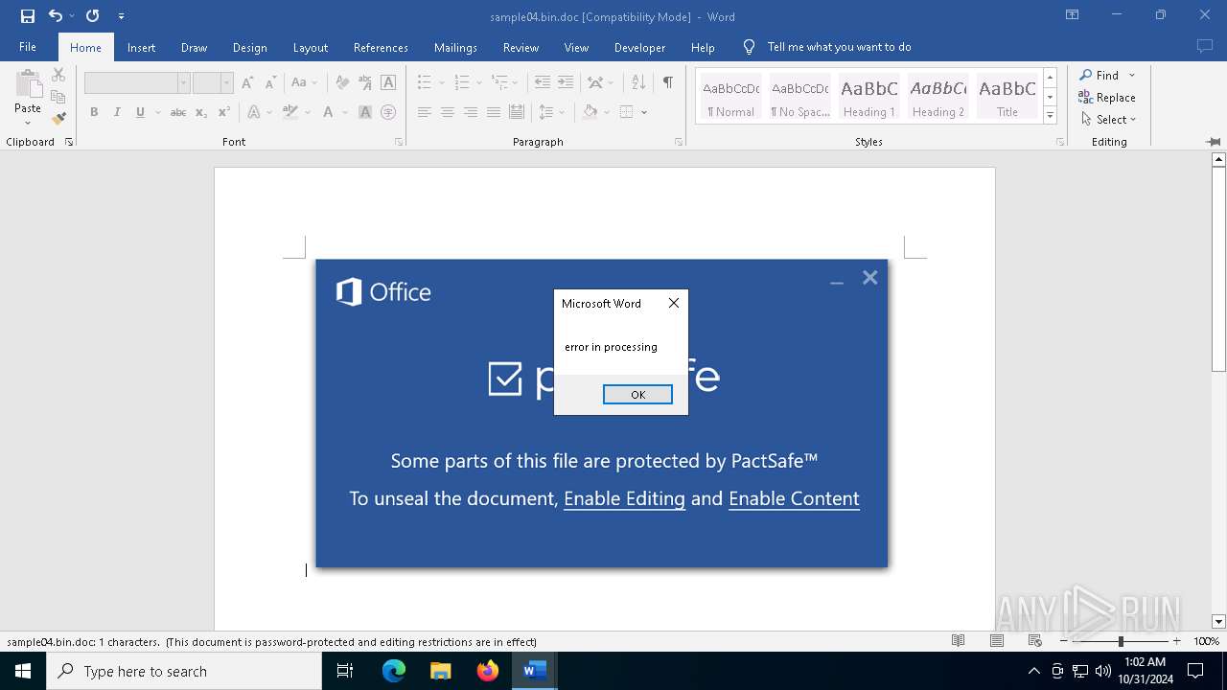Switch to the Developer tab
This screenshot has width=1227, height=690.
pyautogui.click(x=640, y=47)
